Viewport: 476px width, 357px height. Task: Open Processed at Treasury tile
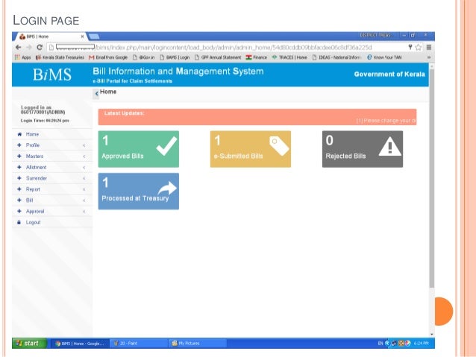[x=139, y=191]
